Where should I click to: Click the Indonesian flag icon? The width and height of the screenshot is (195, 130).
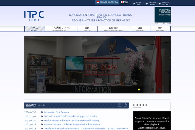coord(98,2)
